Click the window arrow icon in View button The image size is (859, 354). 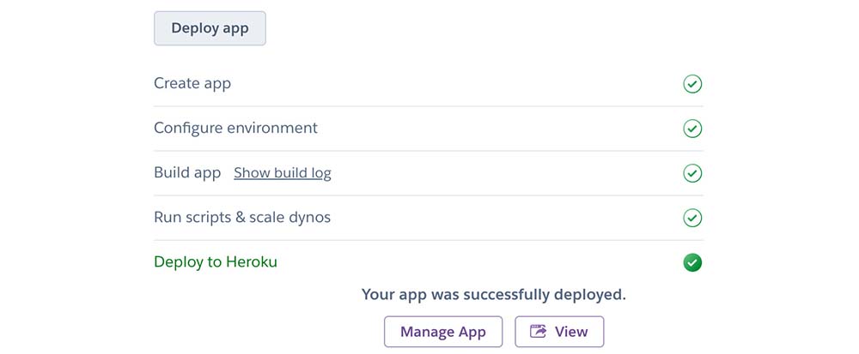(539, 332)
